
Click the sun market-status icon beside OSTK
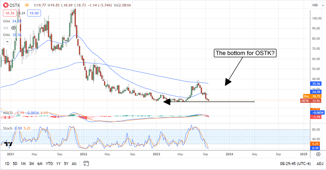[27, 5]
